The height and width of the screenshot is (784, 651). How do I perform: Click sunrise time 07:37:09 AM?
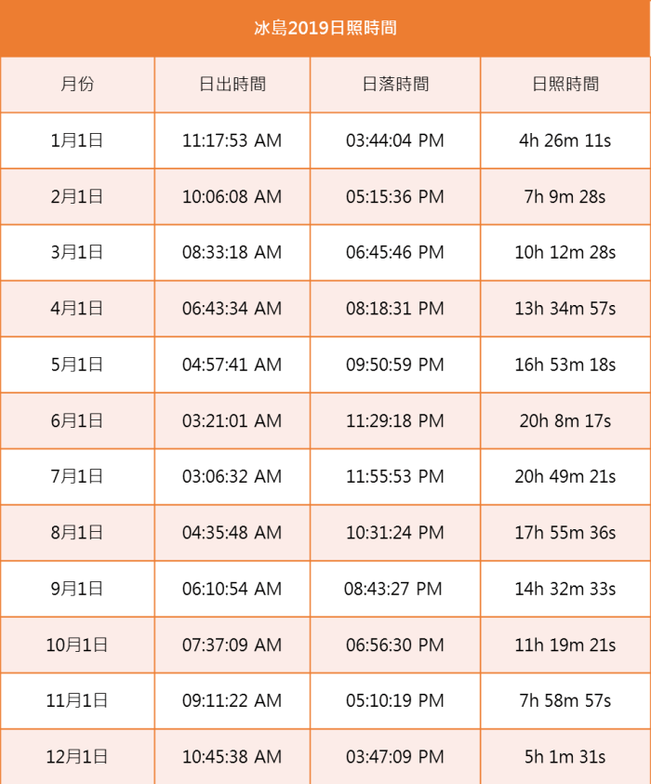[232, 645]
